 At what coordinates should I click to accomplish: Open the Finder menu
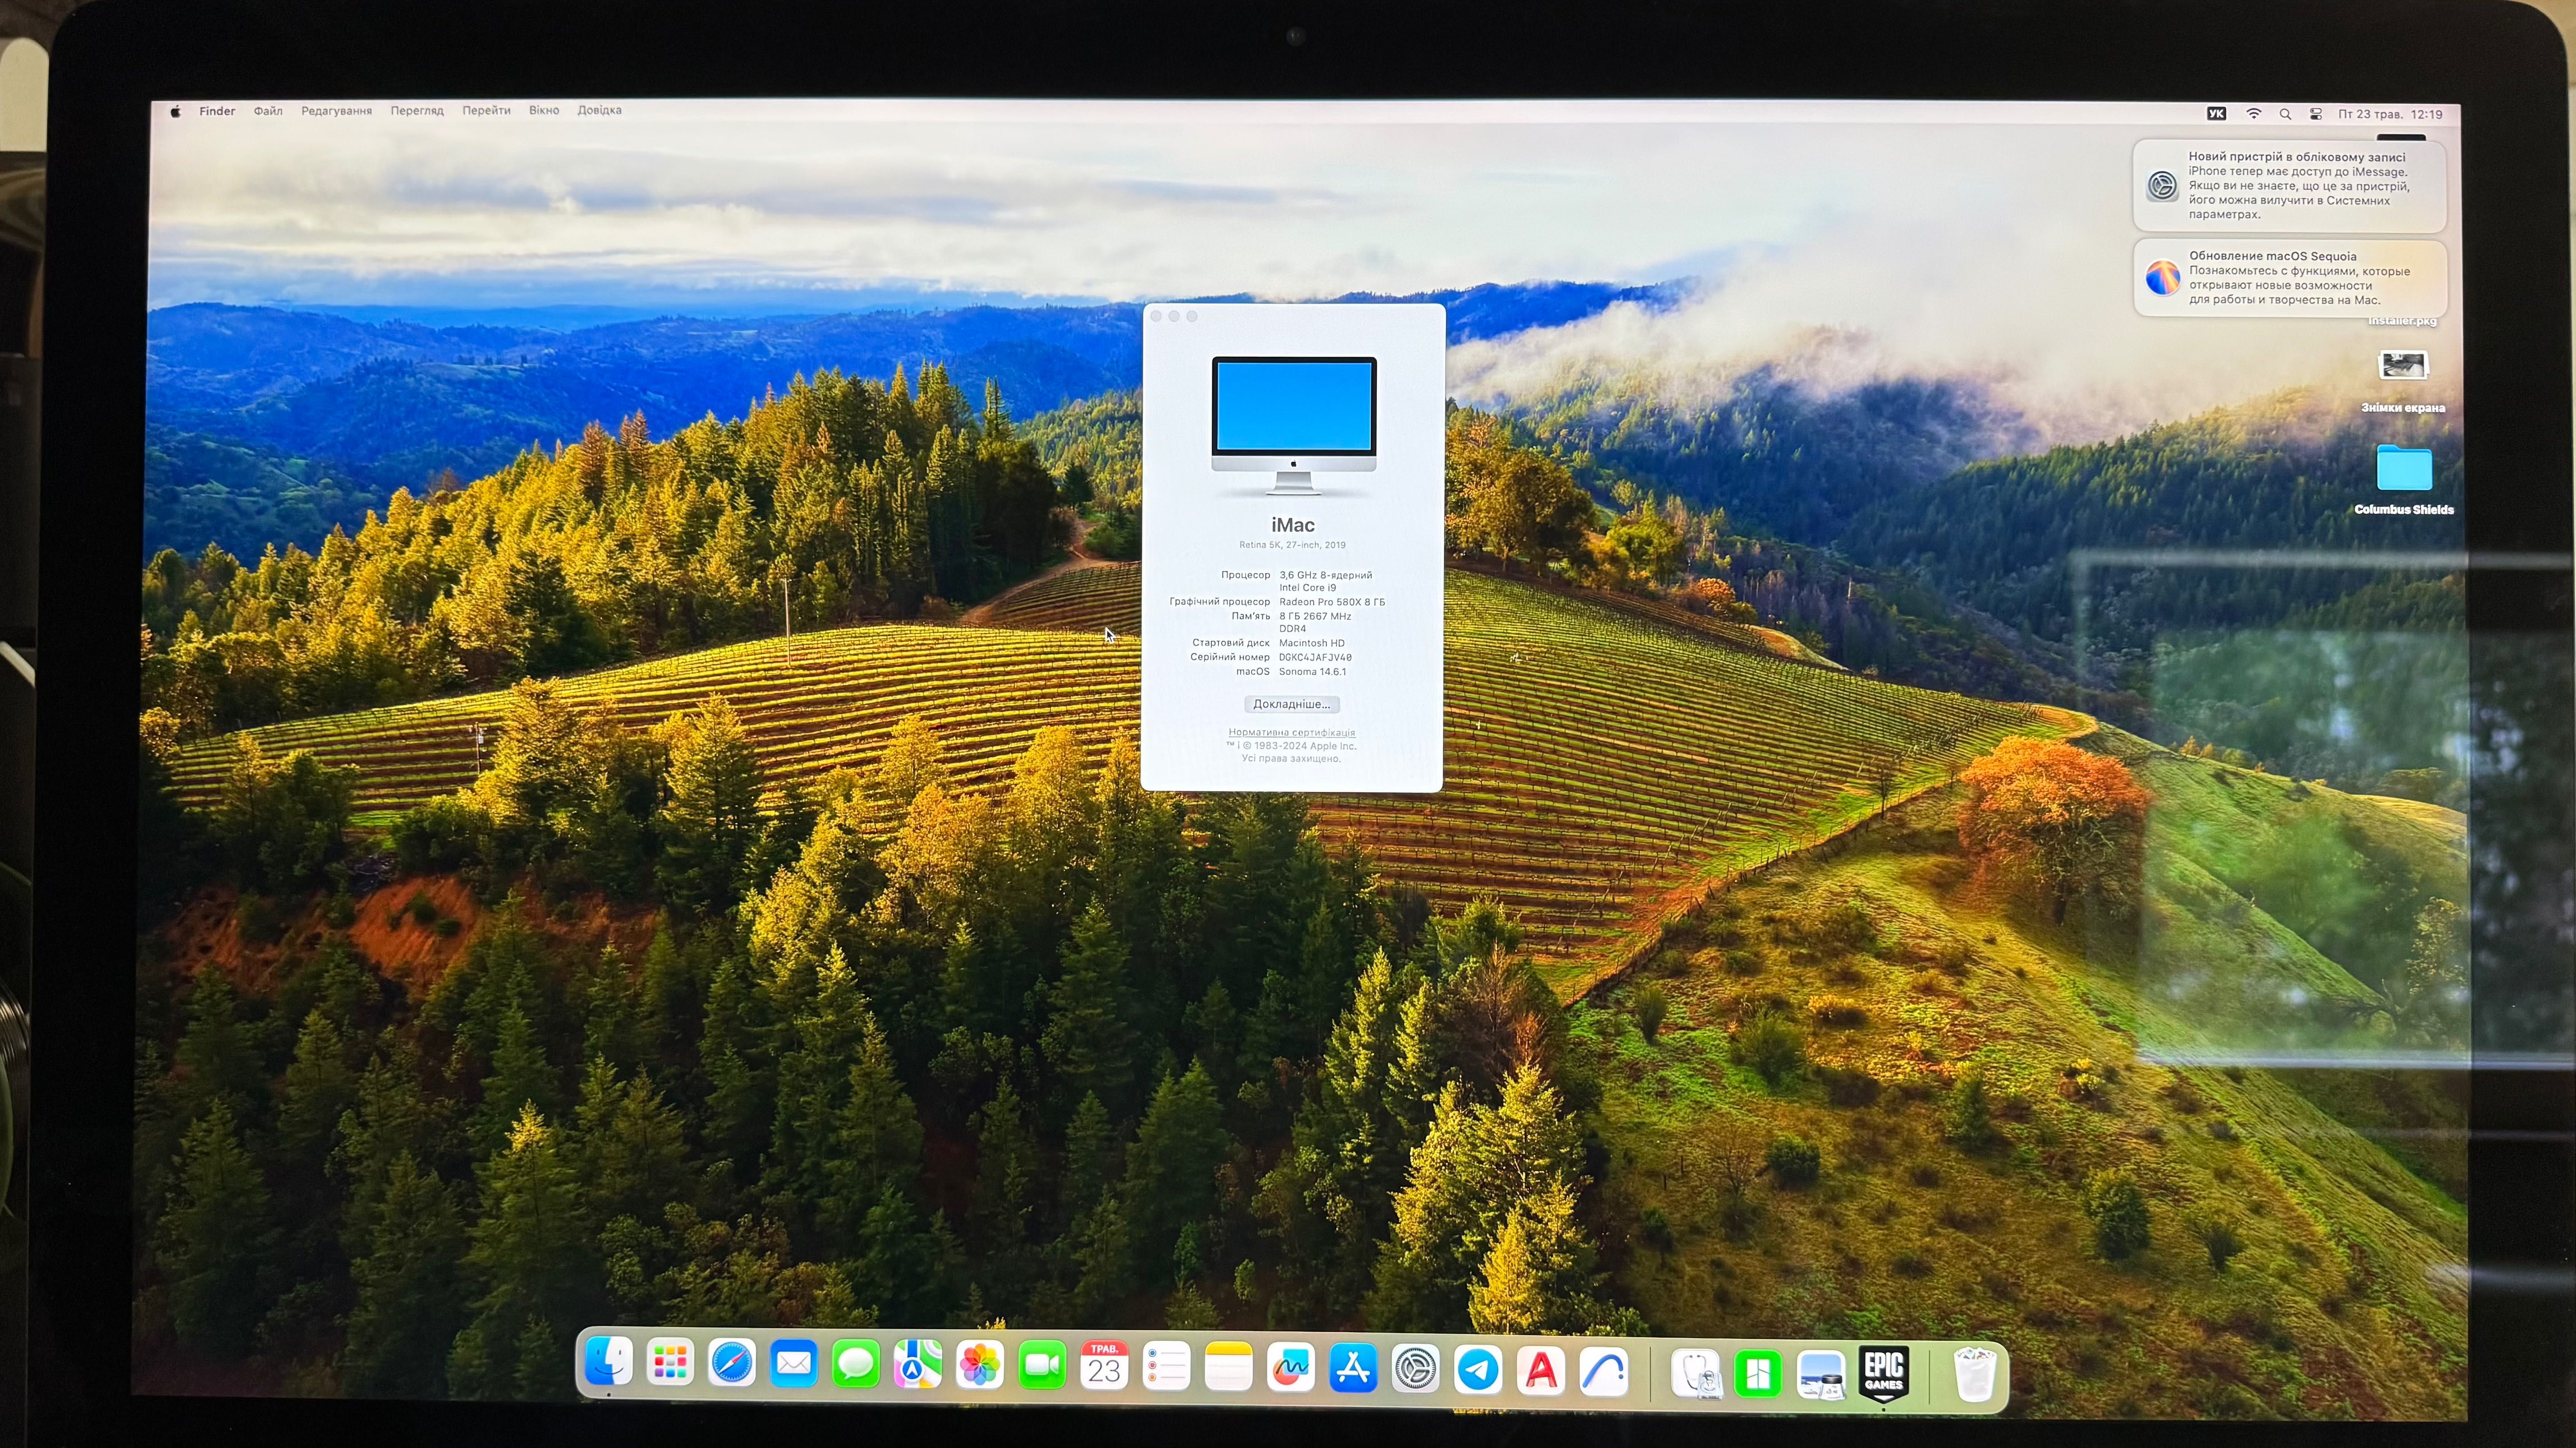(217, 111)
